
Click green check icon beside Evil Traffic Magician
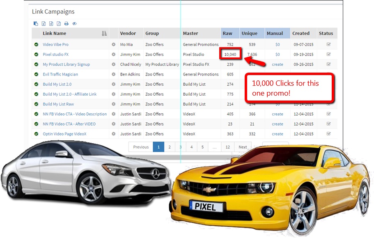coord(36,74)
